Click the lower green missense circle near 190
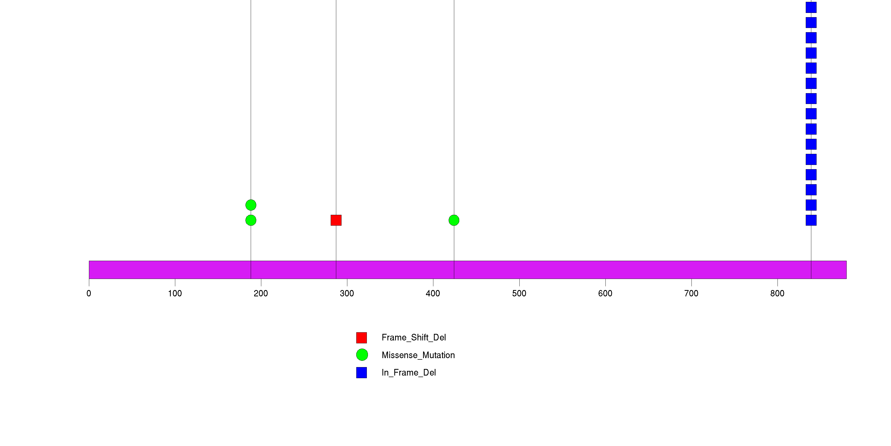This screenshot has width=891, height=446. click(251, 220)
